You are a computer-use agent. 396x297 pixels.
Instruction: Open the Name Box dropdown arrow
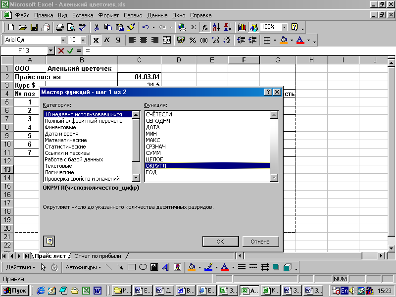click(51, 50)
